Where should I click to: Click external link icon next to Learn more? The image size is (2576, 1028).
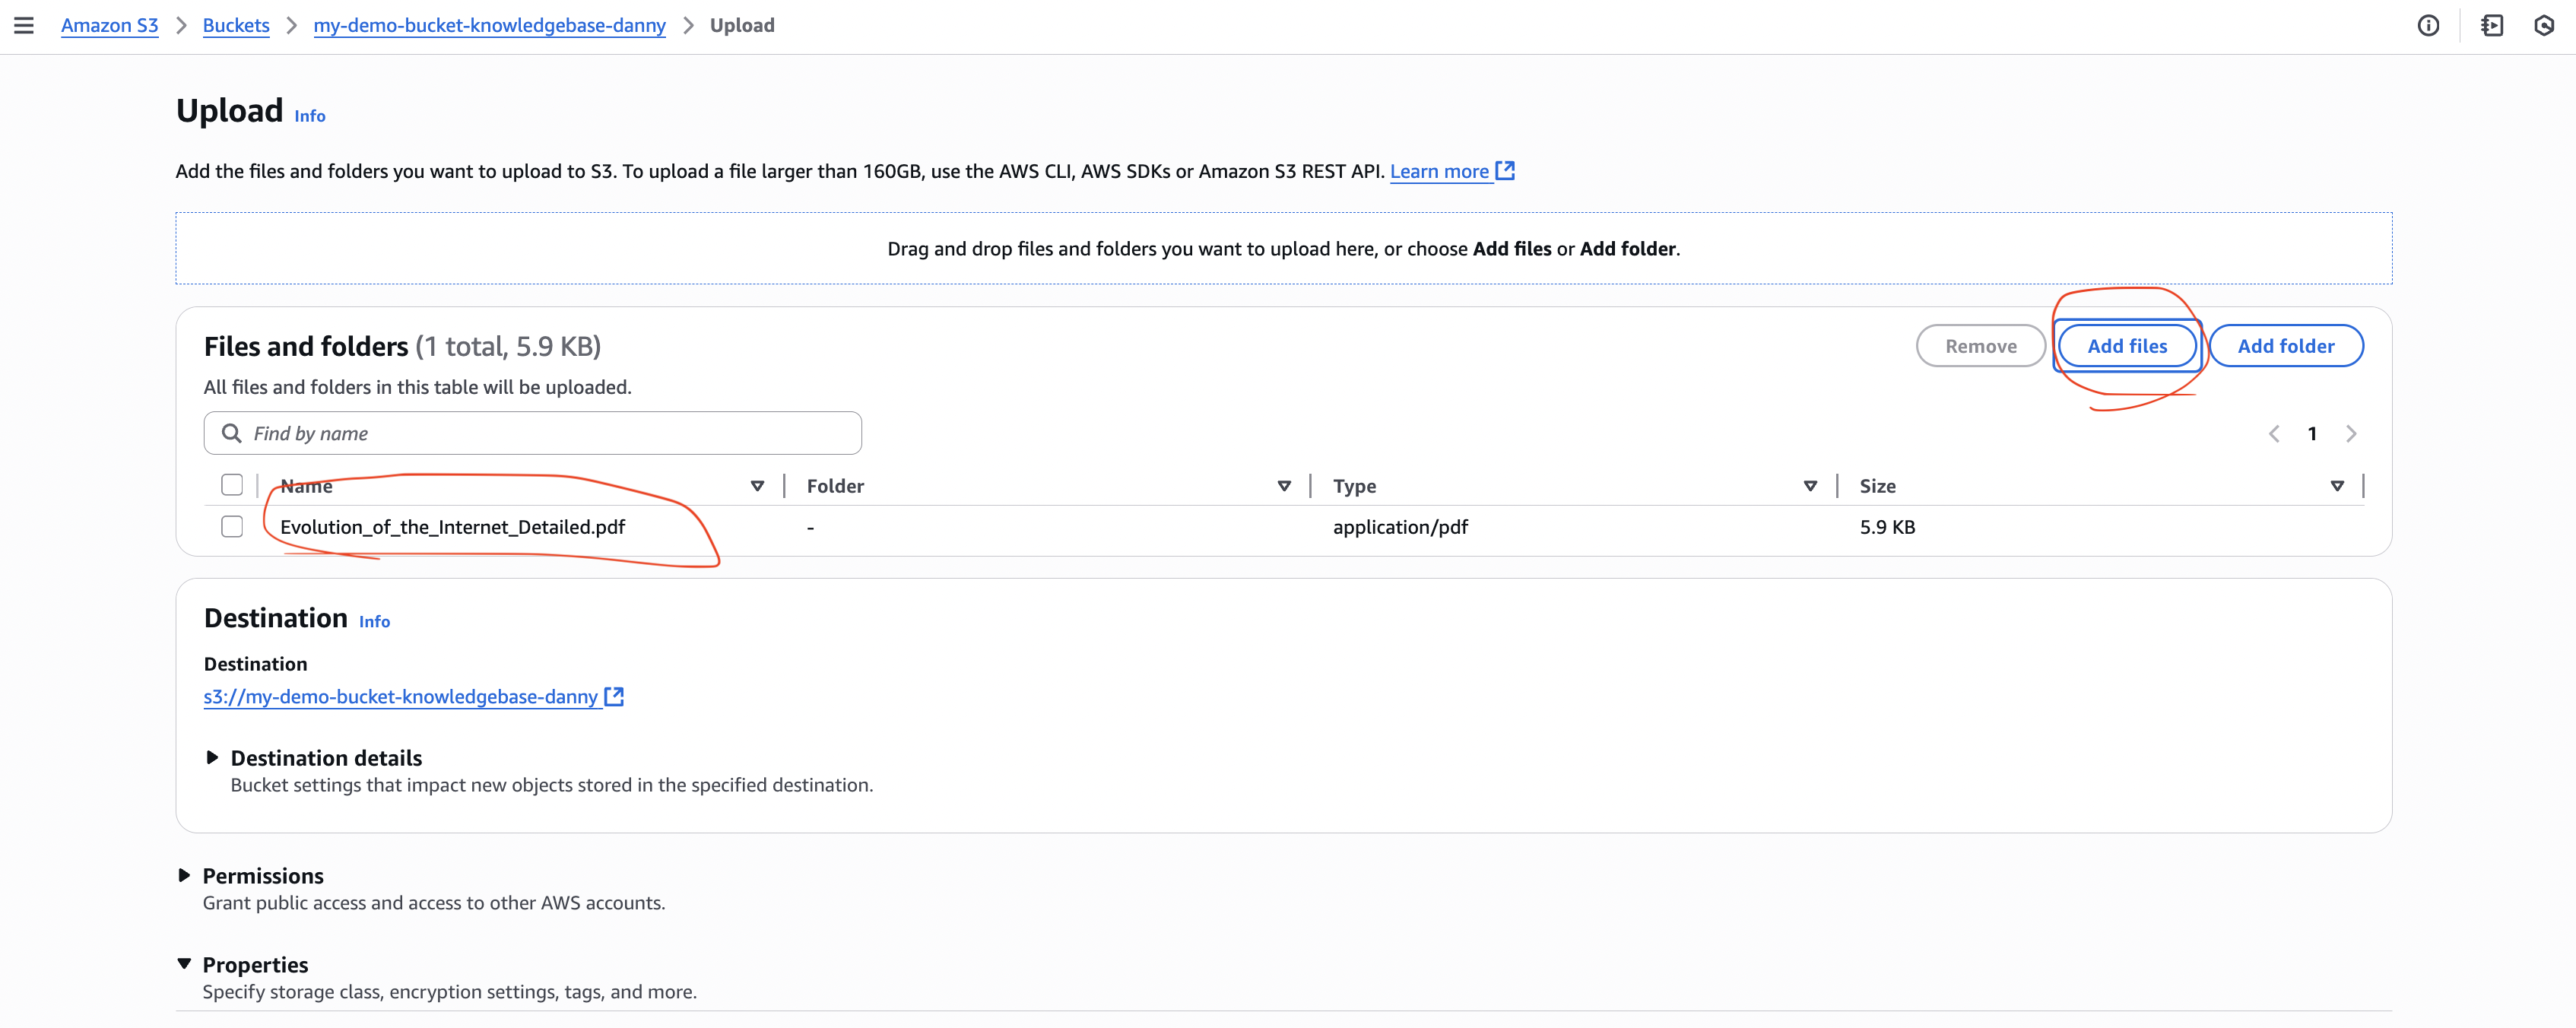[x=1505, y=170]
